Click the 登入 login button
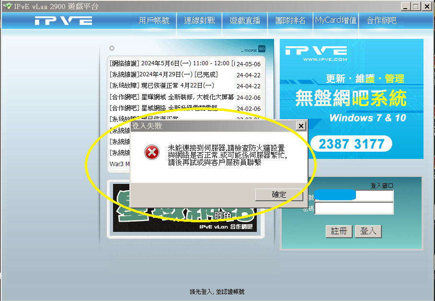Viewport: 435px width, 301px height. (368, 231)
